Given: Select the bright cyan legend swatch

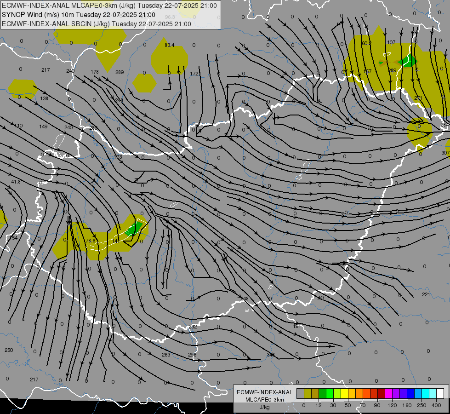Looking at the screenshot, I should click(x=425, y=393).
